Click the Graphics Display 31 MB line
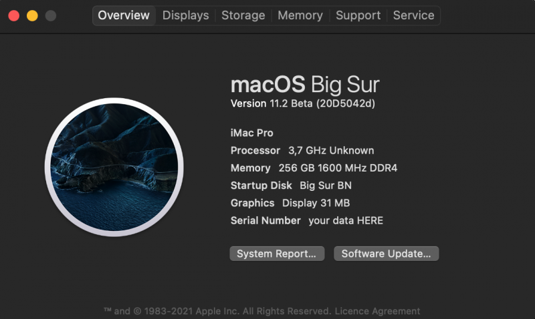535x319 pixels. [x=290, y=203]
